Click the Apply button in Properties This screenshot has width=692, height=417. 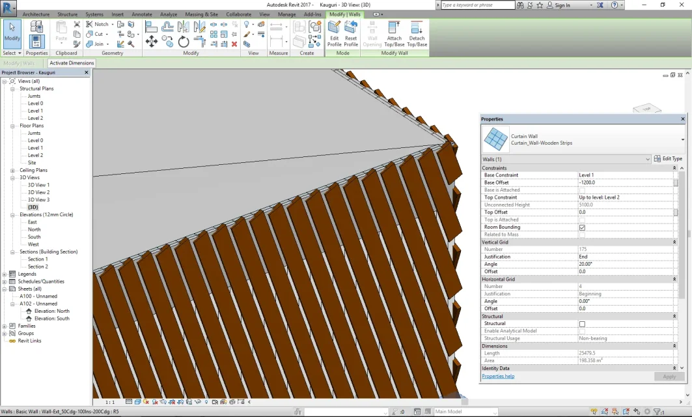tap(669, 377)
